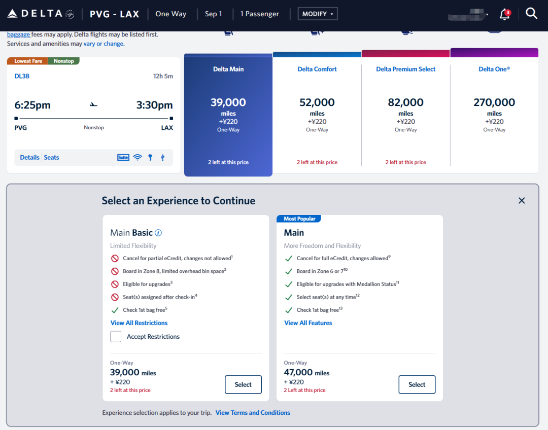This screenshot has height=430, width=548.
Task: Open the notifications bell icon
Action: click(504, 14)
